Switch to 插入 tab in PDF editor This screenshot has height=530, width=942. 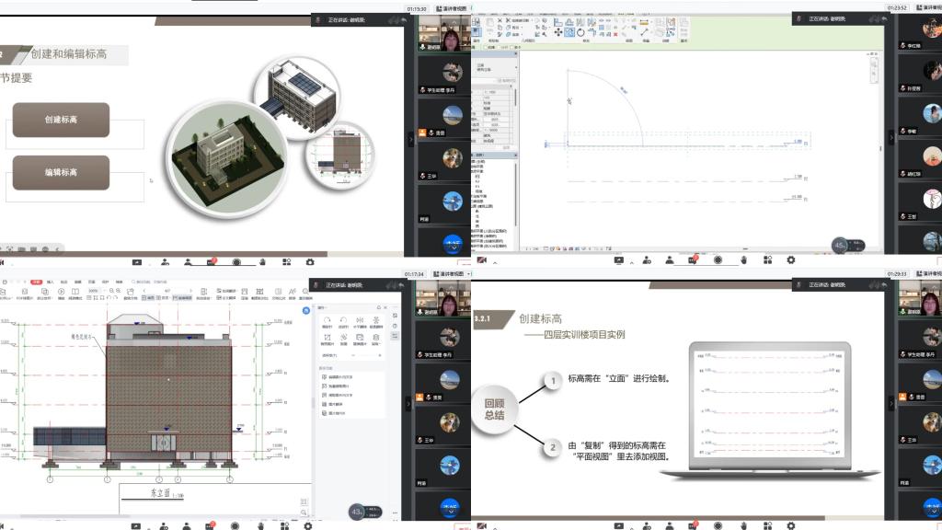pos(50,282)
